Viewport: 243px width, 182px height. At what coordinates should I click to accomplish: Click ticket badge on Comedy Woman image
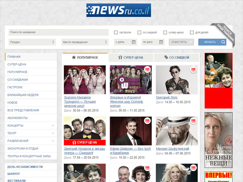coord(147,69)
